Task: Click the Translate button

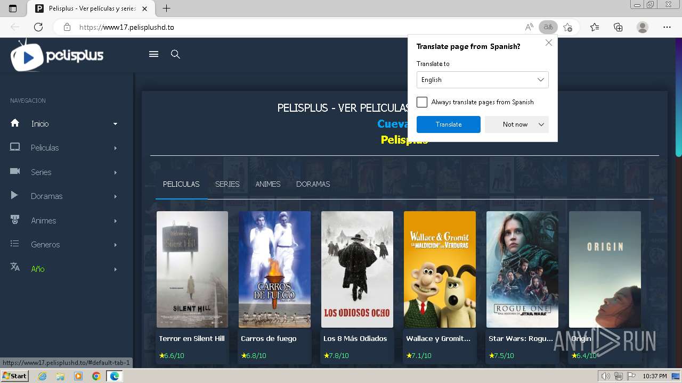Action: coord(449,124)
